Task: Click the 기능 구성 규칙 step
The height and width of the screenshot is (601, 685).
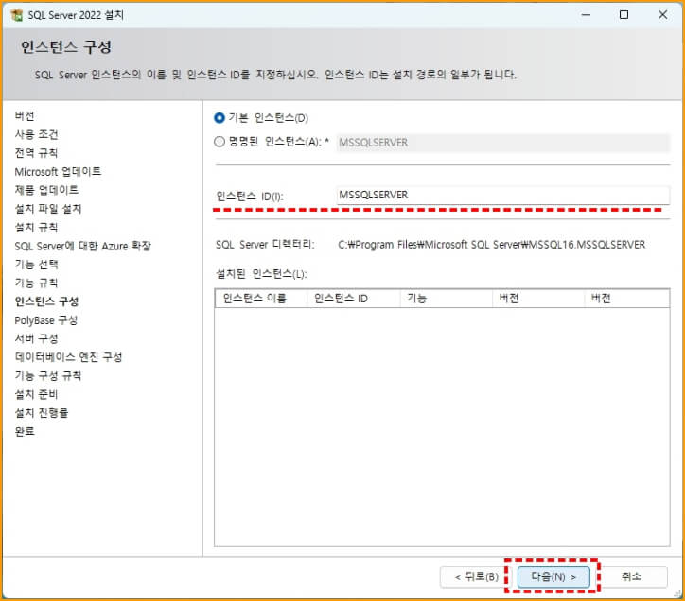Action: 48,376
